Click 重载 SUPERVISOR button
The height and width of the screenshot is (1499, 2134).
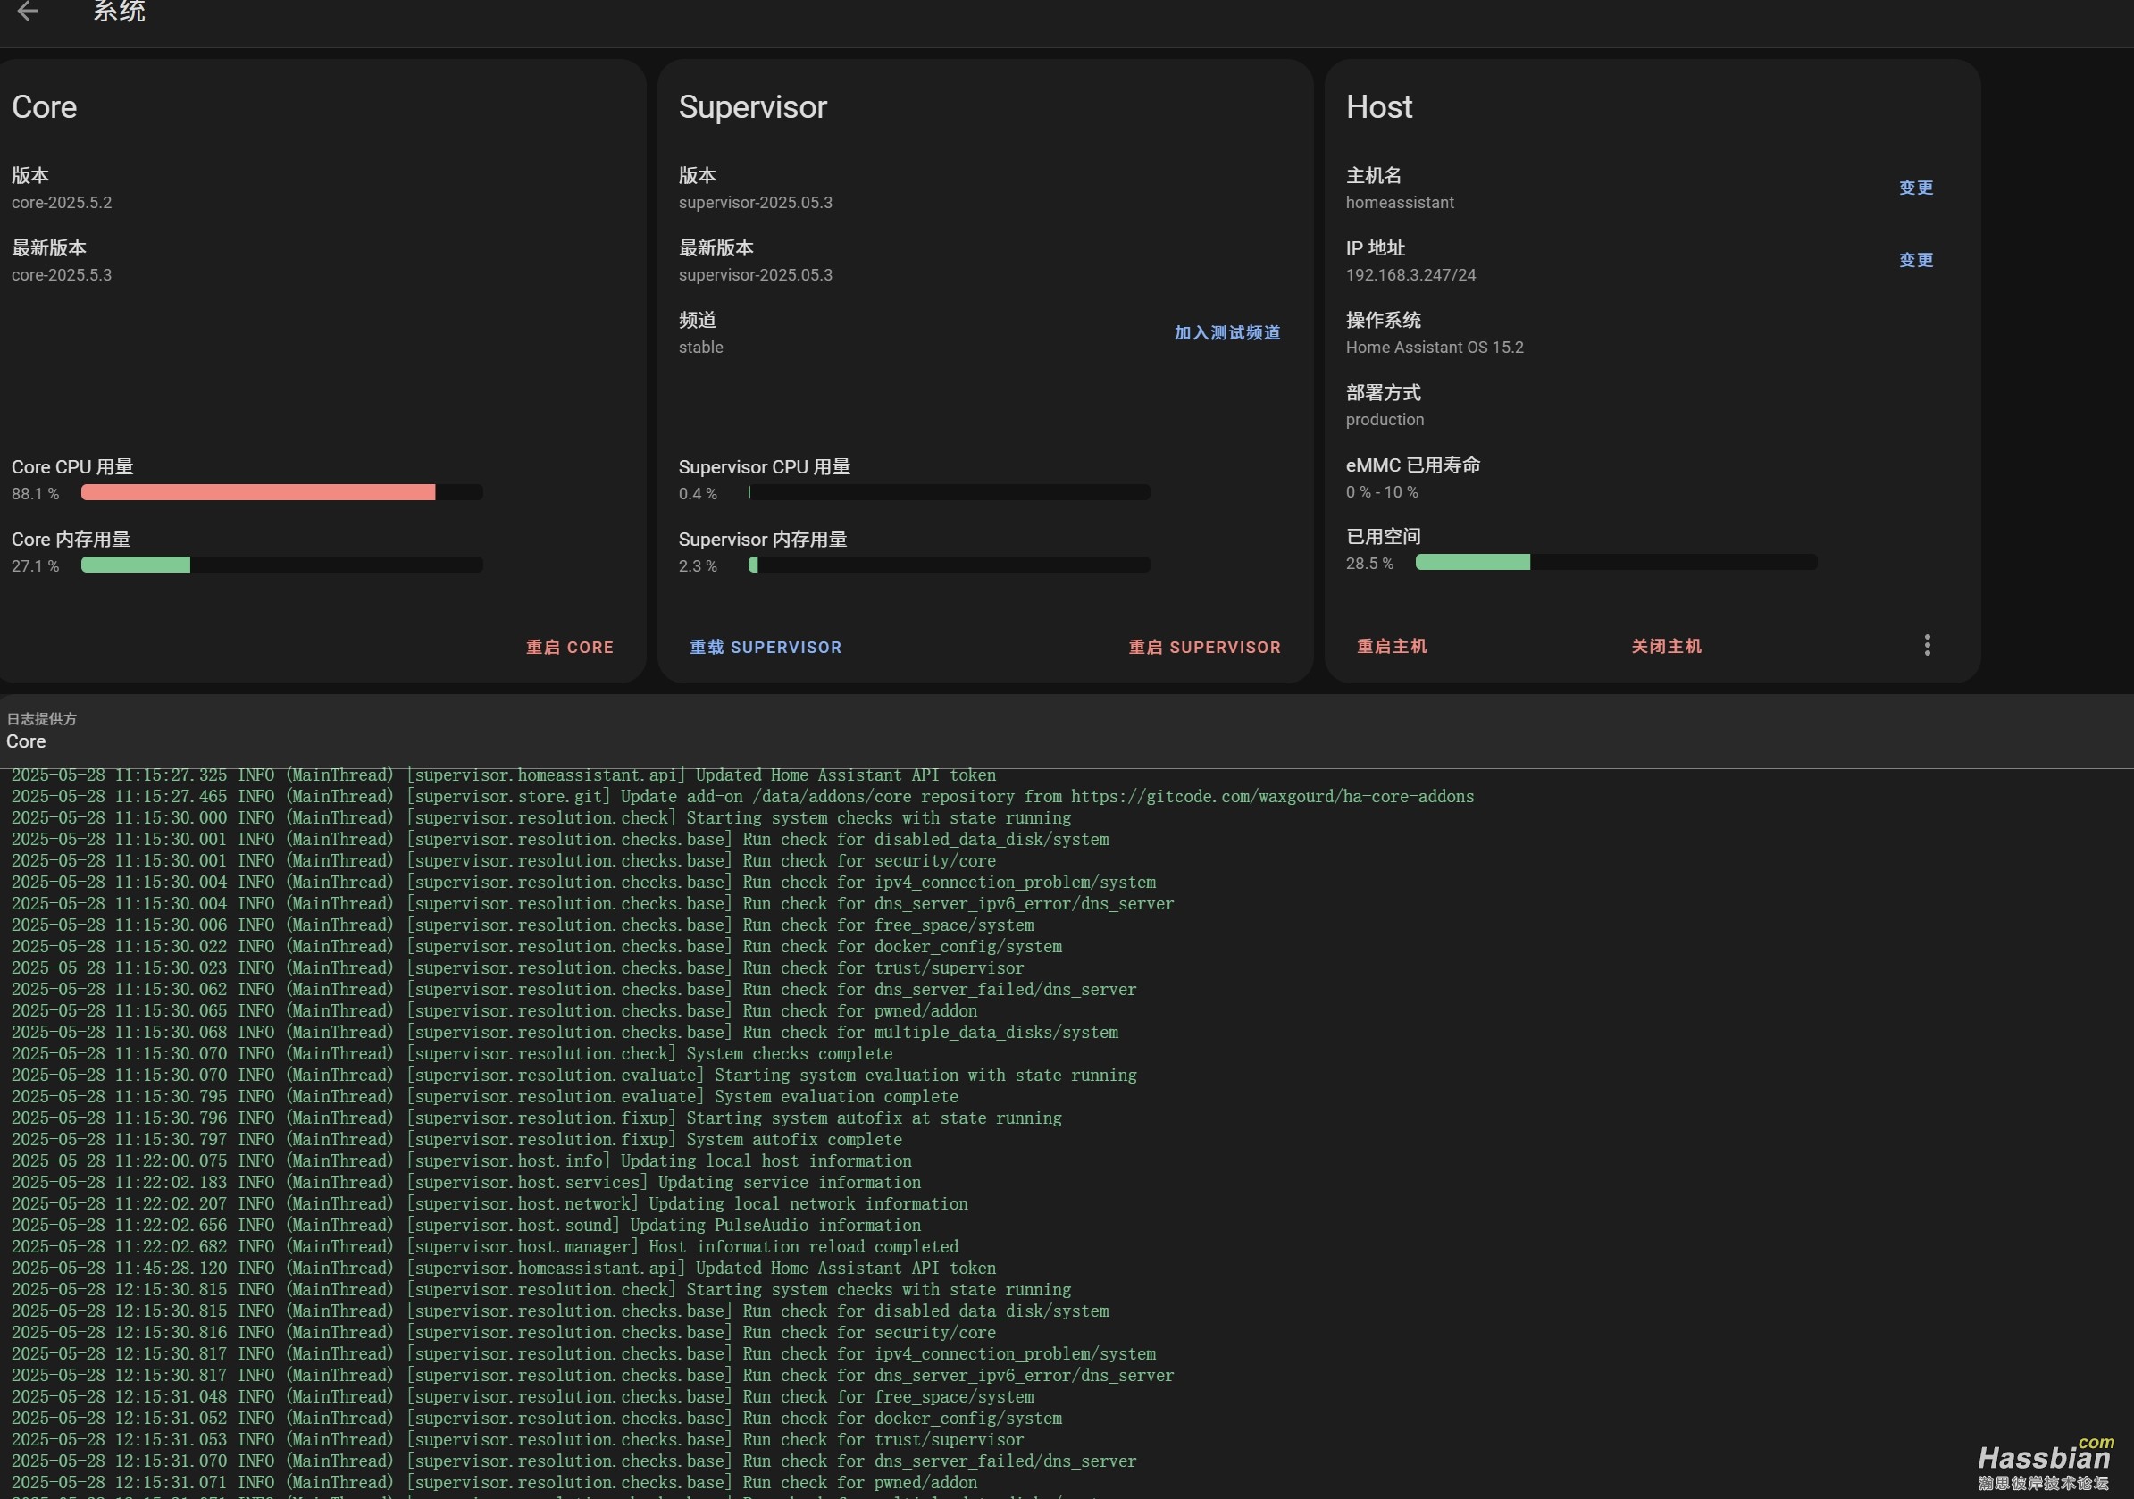pyautogui.click(x=765, y=647)
